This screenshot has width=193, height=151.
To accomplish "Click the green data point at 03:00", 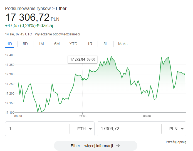I will (x=83, y=79).
